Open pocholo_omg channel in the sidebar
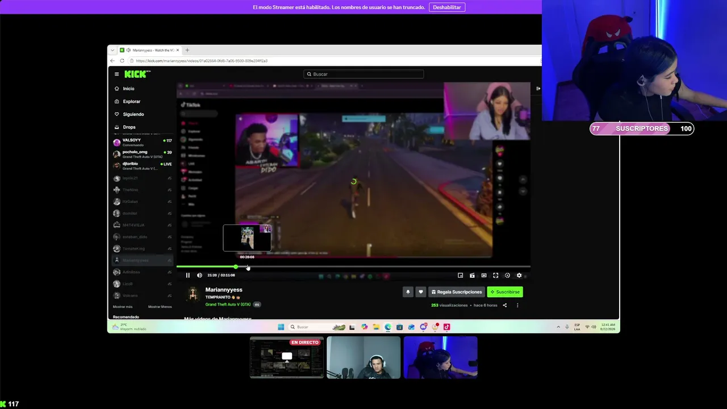This screenshot has width=727, height=409. [143, 154]
